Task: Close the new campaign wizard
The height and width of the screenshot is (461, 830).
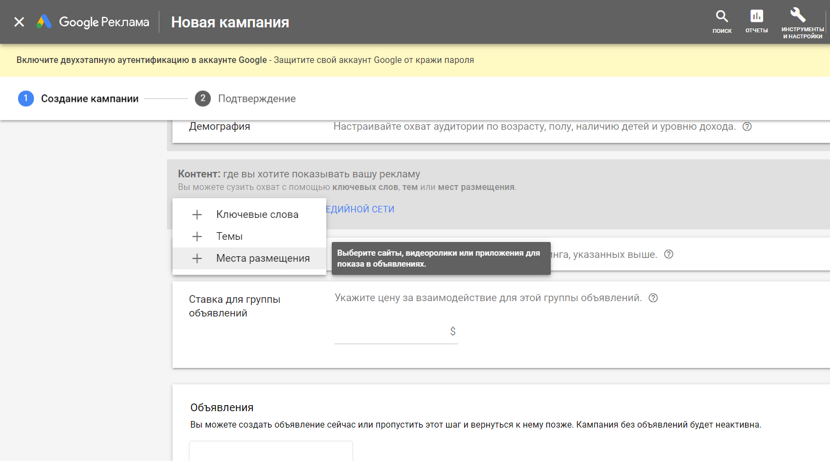Action: (x=19, y=22)
